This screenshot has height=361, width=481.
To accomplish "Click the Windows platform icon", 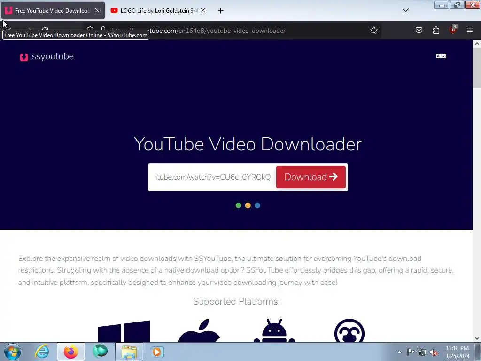I will click(x=124, y=331).
